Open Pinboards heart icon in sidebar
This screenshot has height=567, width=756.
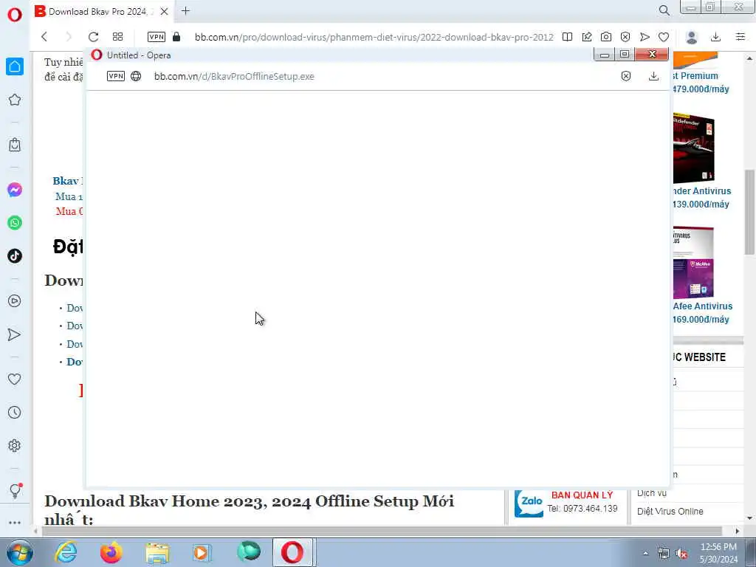15,379
